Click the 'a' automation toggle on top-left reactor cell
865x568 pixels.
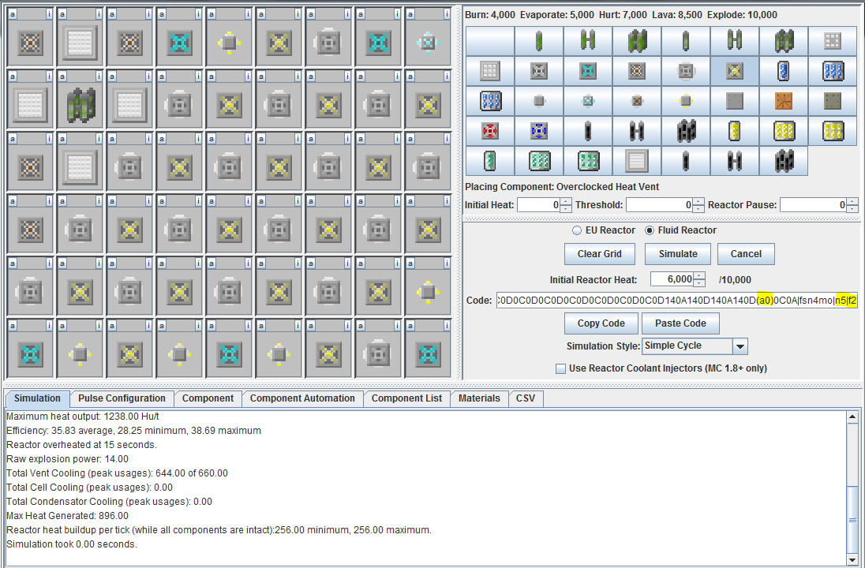[x=11, y=13]
